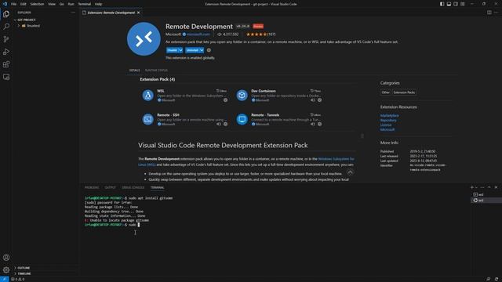Image resolution: width=502 pixels, height=282 pixels.
Task: Click the Extension Packs category tag
Action: click(405, 92)
